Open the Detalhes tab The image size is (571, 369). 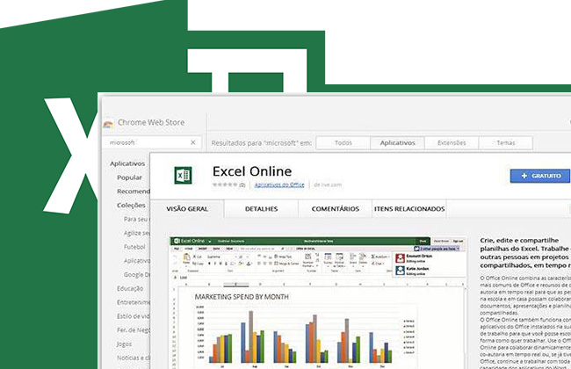click(261, 209)
